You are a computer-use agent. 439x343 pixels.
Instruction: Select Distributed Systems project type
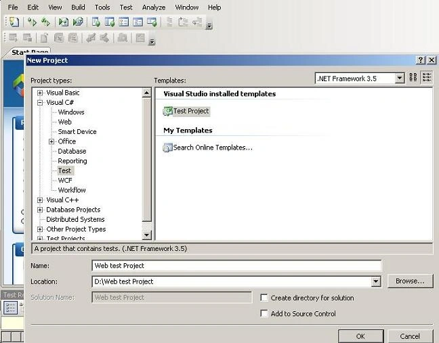click(x=75, y=219)
